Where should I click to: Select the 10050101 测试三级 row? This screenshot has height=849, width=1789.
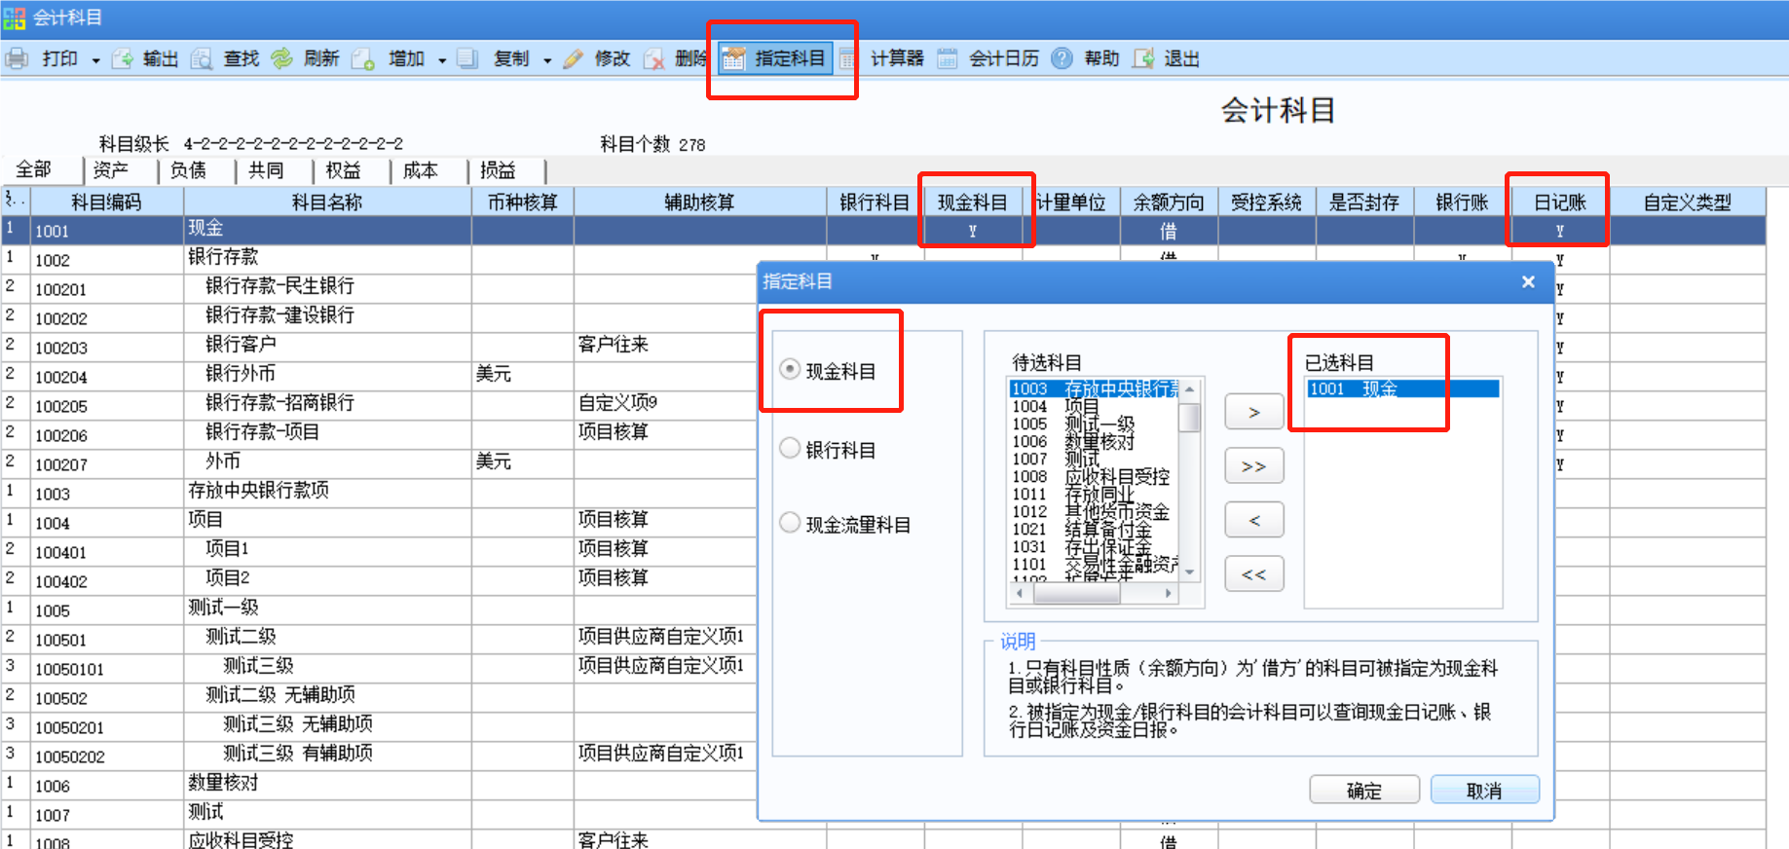tap(380, 668)
